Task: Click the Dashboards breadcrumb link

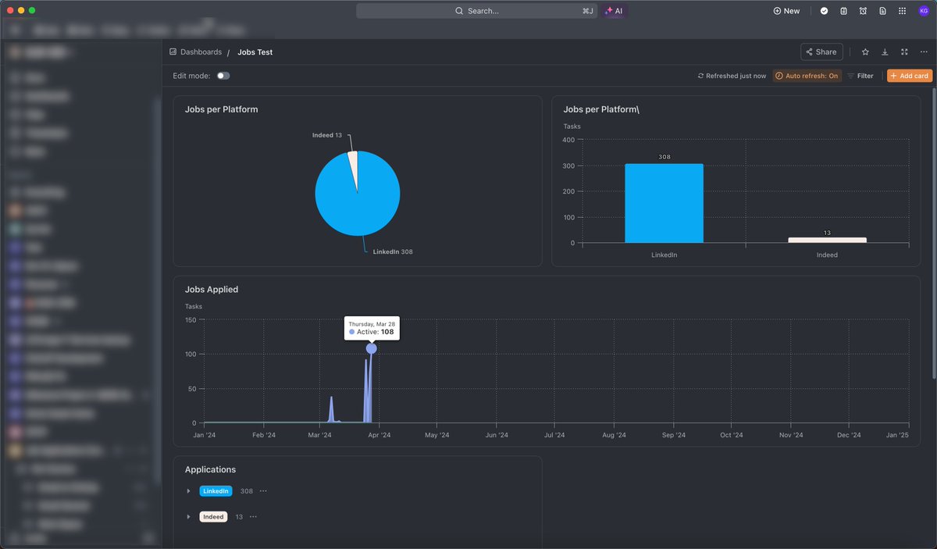Action: [201, 52]
